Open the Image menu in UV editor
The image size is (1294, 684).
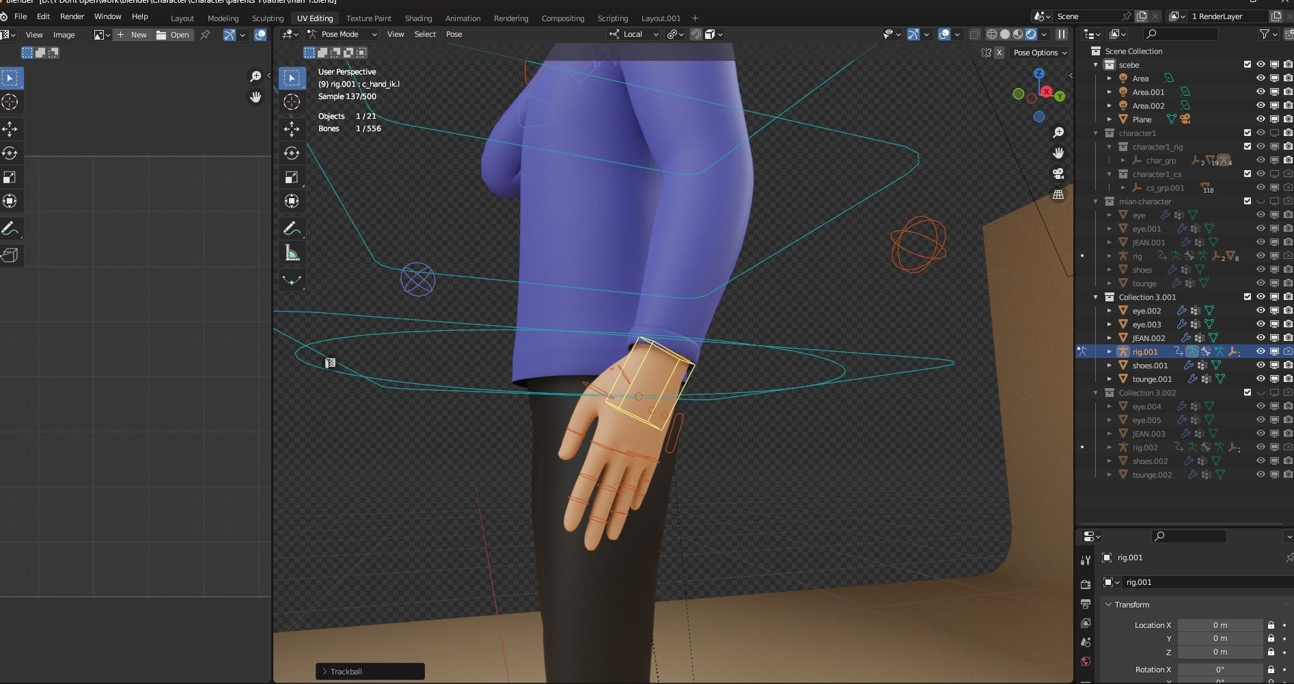tap(64, 35)
